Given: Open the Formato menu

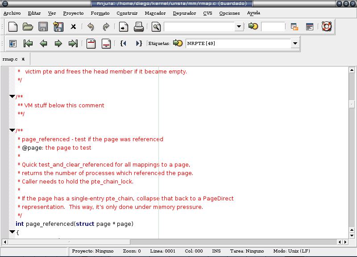Looking at the screenshot, I should point(100,13).
